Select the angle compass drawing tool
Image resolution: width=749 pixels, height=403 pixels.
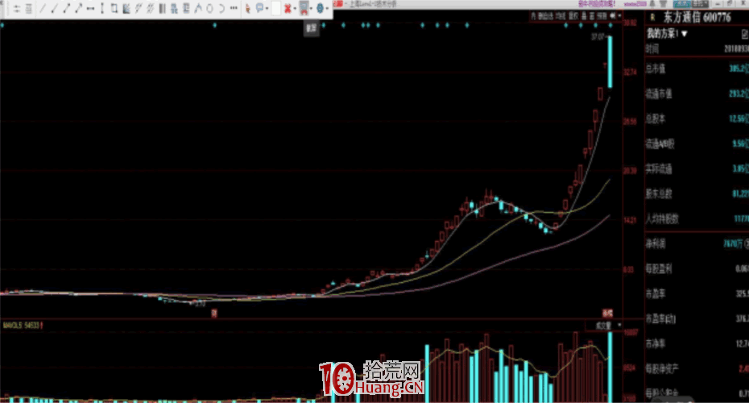198,9
